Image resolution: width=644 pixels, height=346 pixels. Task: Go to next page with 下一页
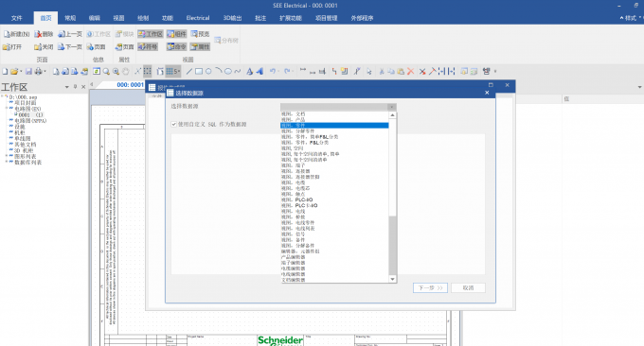pos(70,46)
